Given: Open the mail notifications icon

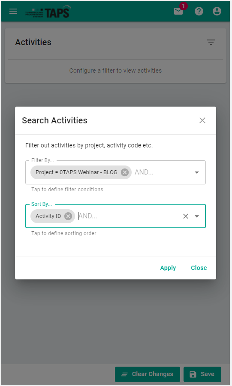Looking at the screenshot, I should (178, 11).
